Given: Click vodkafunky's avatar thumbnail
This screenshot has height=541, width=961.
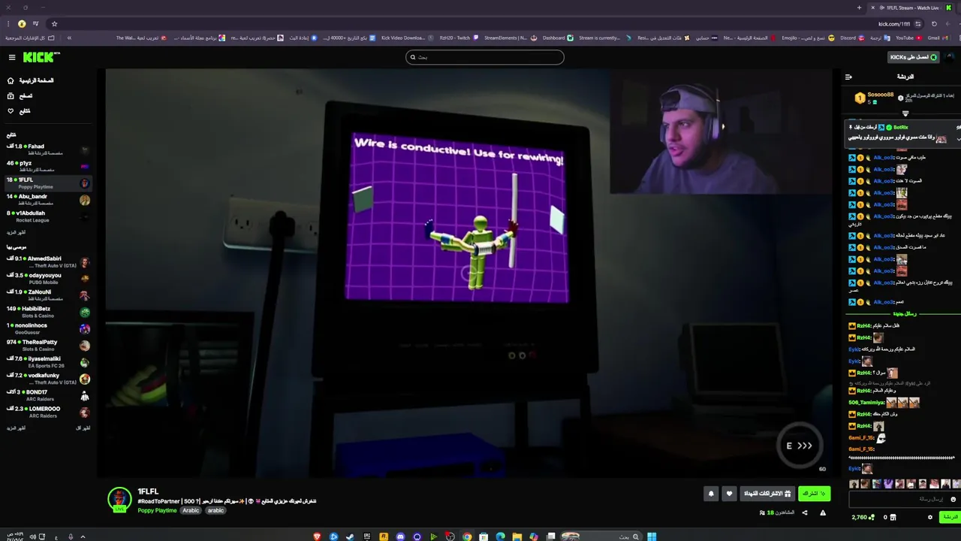Looking at the screenshot, I should pyautogui.click(x=85, y=379).
